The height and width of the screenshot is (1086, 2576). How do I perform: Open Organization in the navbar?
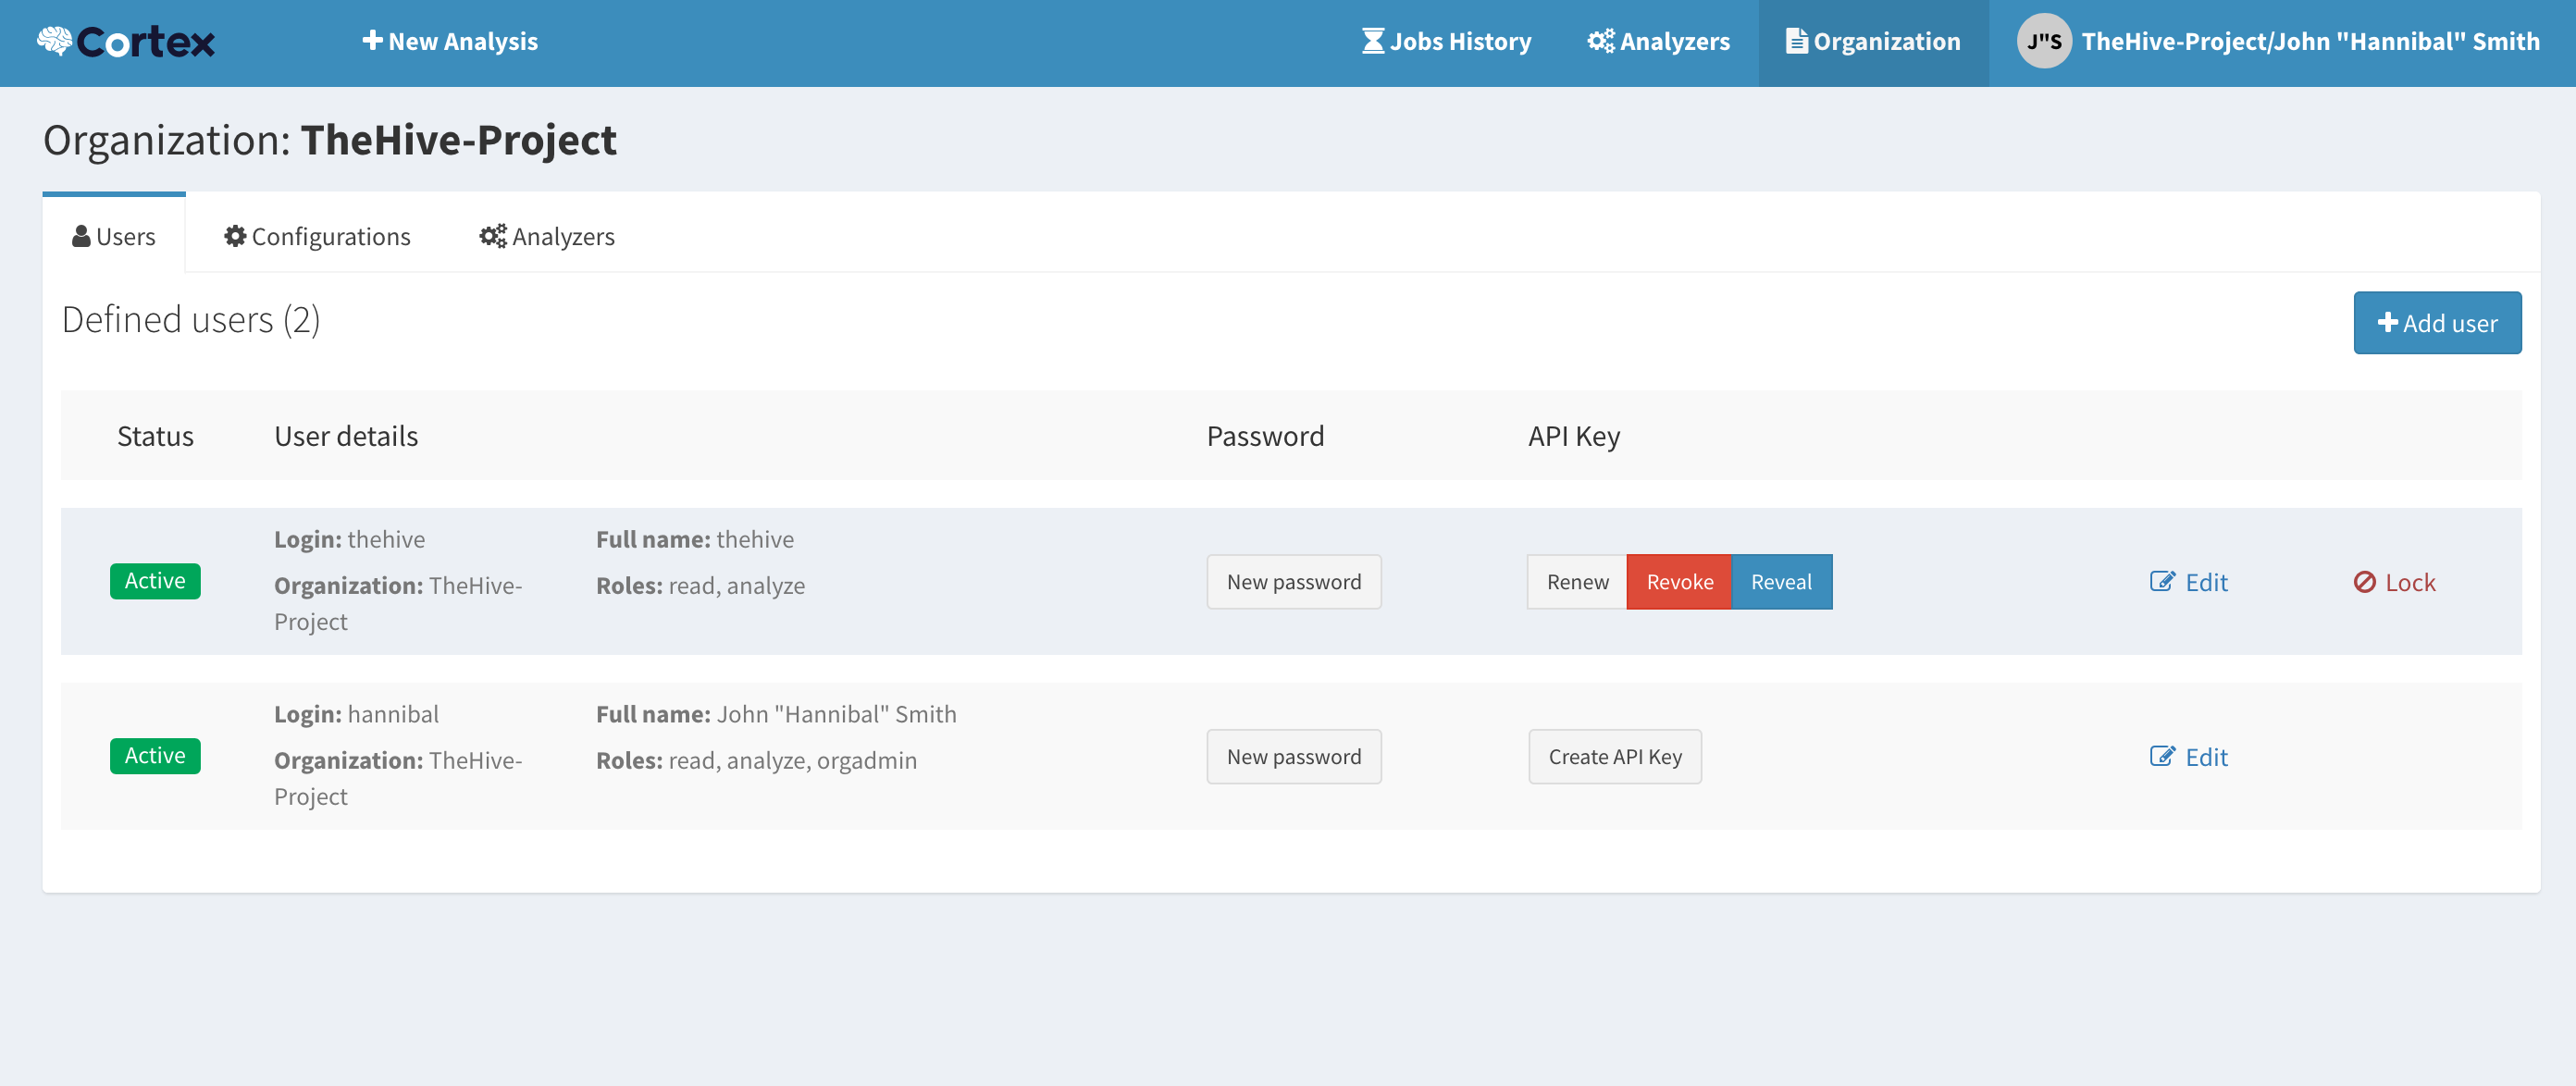click(x=1873, y=41)
